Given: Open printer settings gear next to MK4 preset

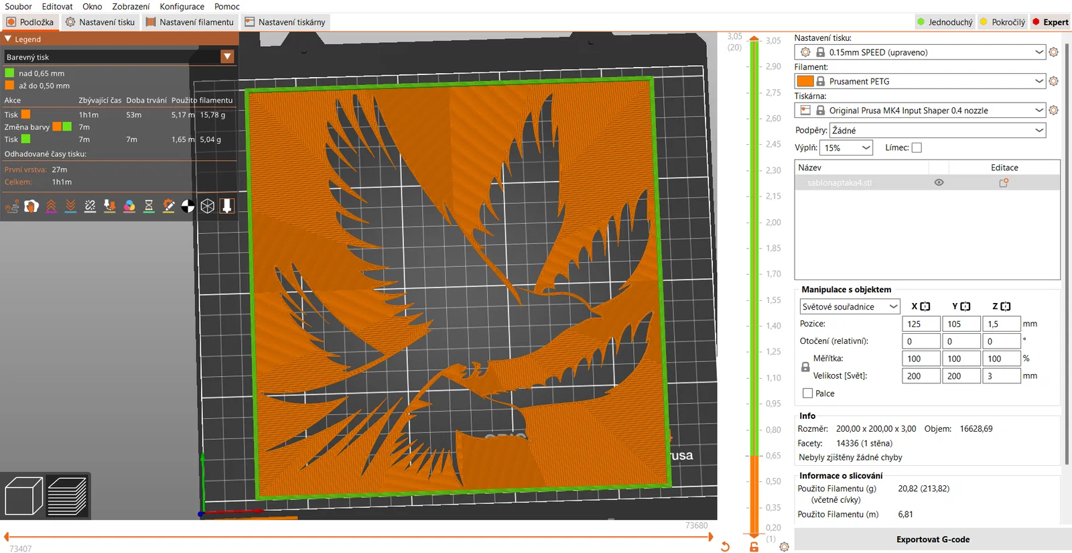Looking at the screenshot, I should [x=1053, y=111].
